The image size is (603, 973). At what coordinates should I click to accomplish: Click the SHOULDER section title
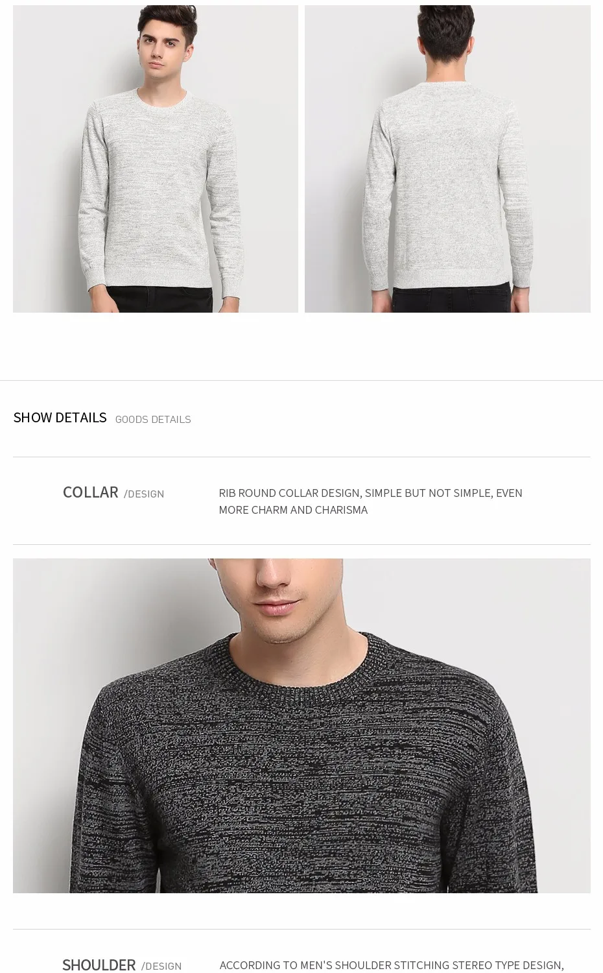pyautogui.click(x=99, y=965)
